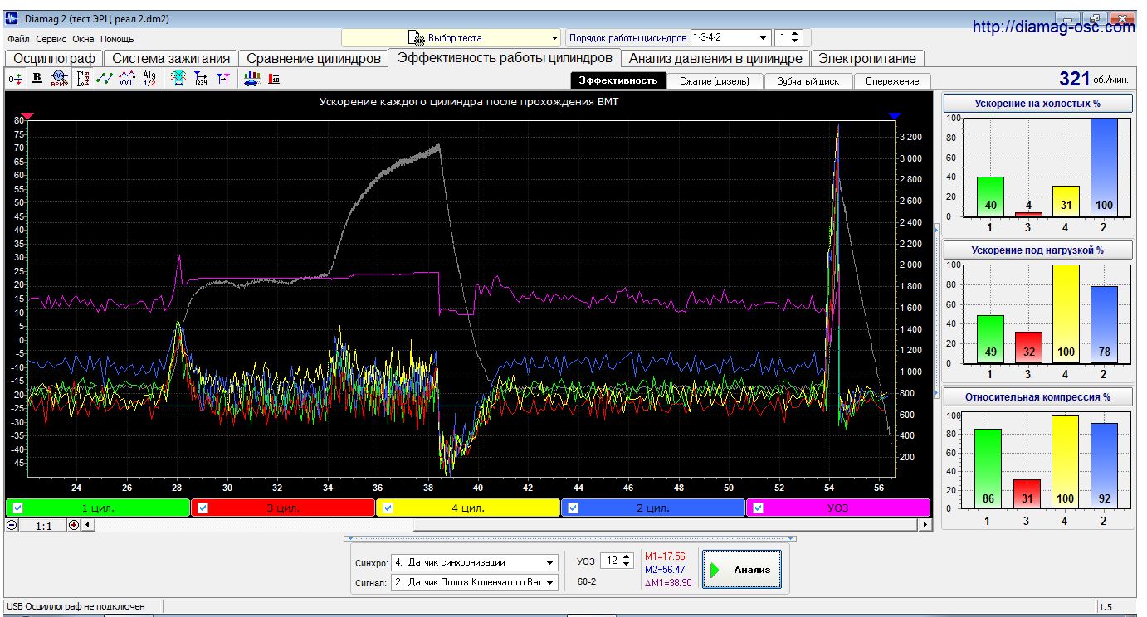Click the zoom out minus icon
The width and height of the screenshot is (1147, 617).
click(12, 525)
